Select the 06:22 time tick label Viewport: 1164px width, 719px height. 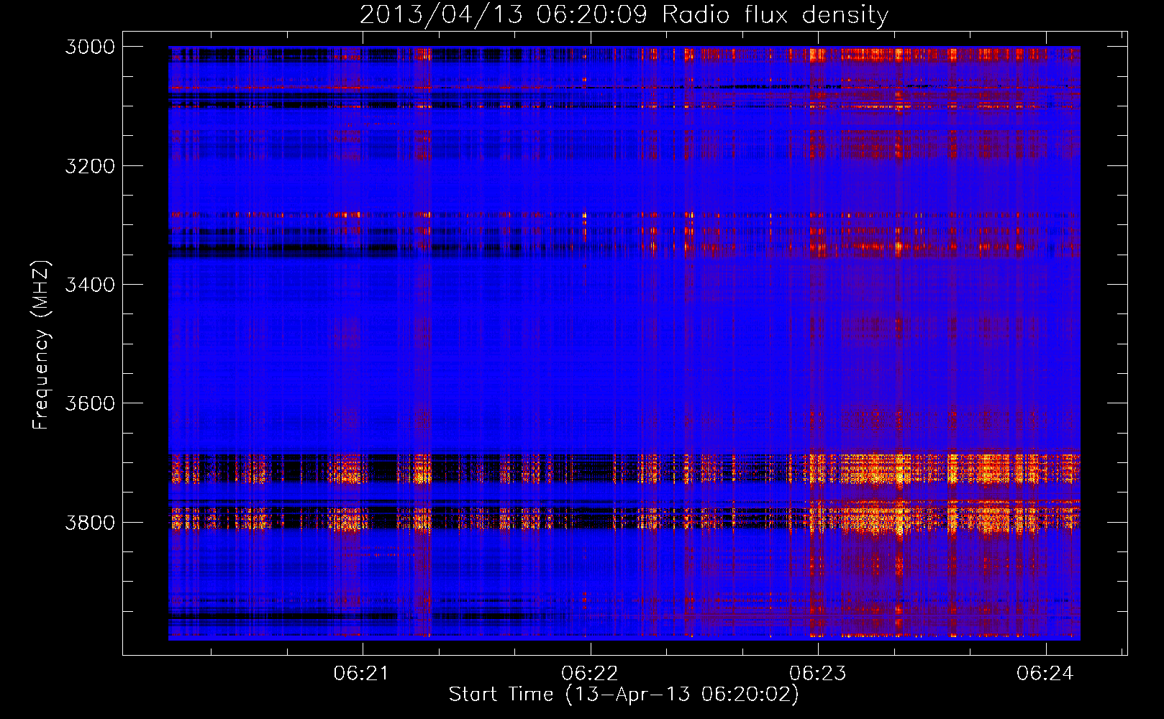coord(589,673)
